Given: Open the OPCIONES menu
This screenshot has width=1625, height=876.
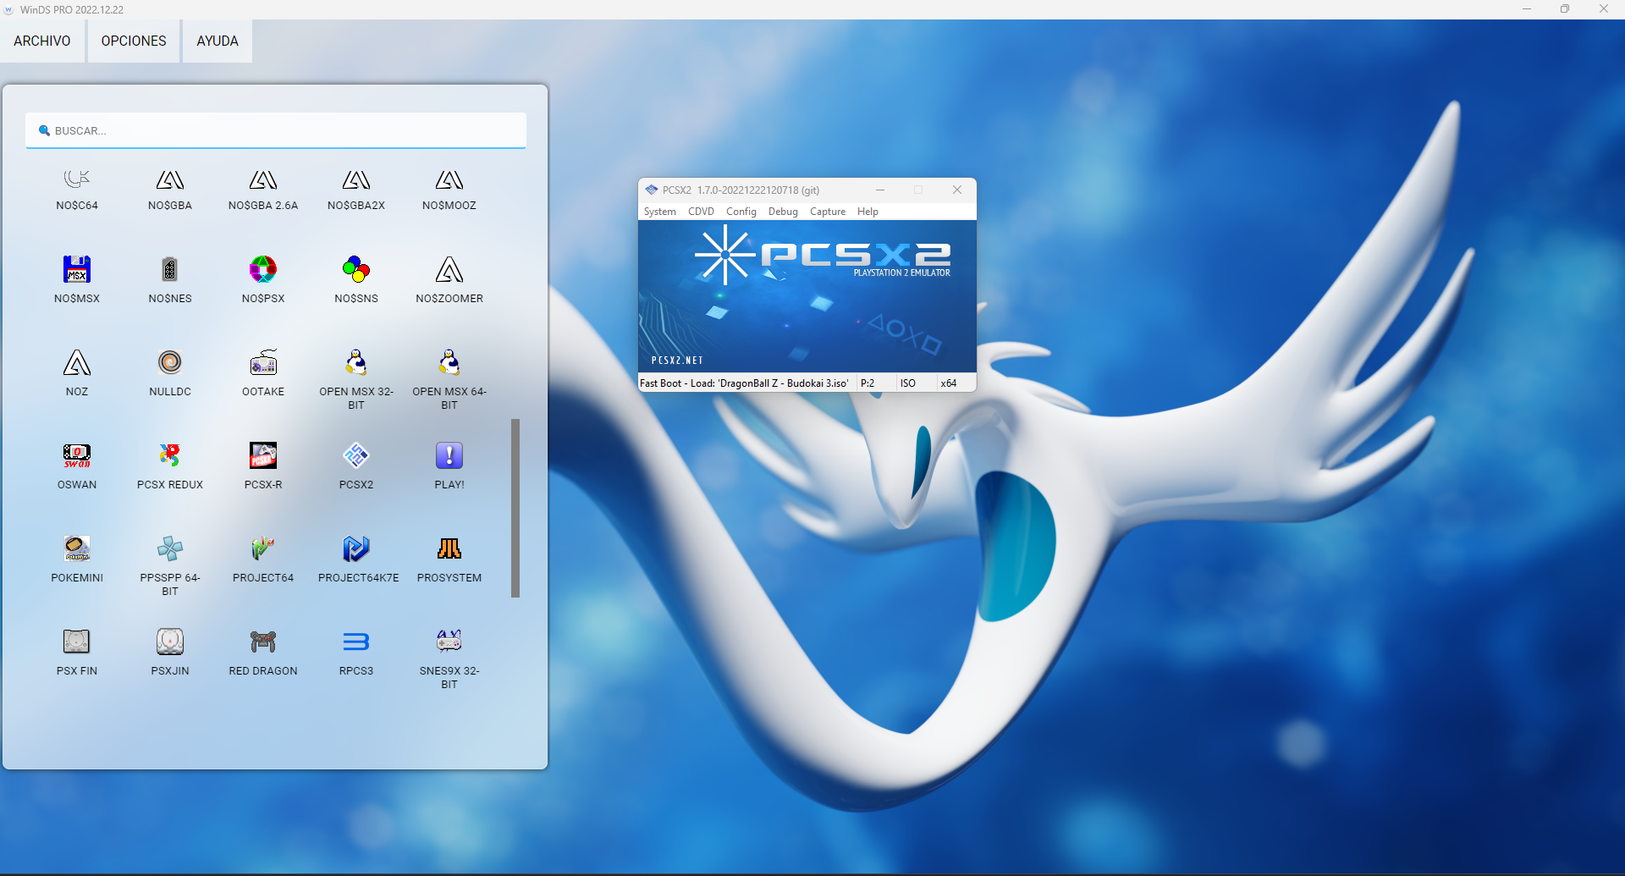Looking at the screenshot, I should (x=134, y=41).
